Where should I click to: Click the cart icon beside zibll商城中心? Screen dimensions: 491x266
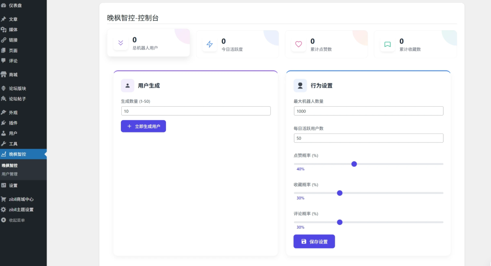3,199
